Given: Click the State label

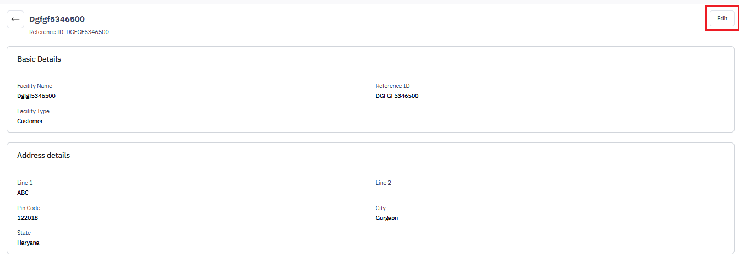Looking at the screenshot, I should 24,233.
